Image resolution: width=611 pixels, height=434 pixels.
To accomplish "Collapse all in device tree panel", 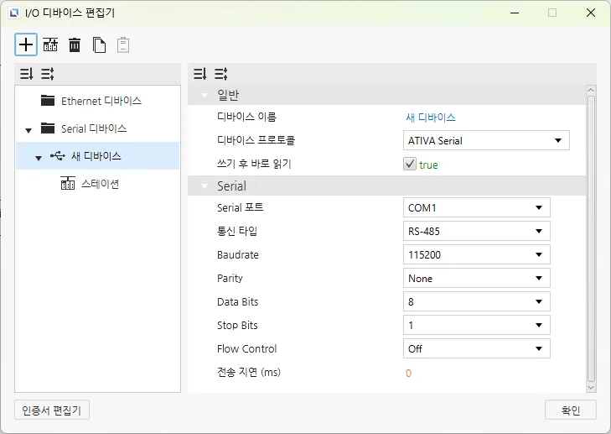I will 27,74.
